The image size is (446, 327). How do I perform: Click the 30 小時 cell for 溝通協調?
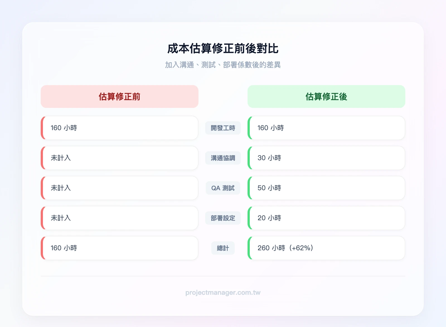[326, 158]
